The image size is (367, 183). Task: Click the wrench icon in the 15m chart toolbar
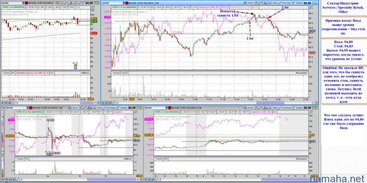[x=85, y=108]
